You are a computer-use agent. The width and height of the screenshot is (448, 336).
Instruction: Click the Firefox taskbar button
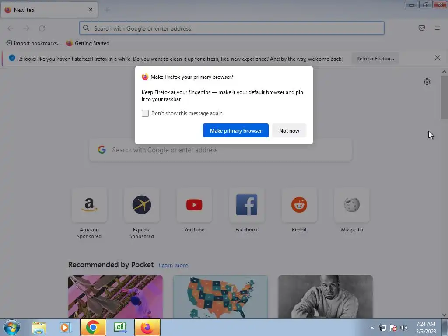pyautogui.click(x=147, y=327)
